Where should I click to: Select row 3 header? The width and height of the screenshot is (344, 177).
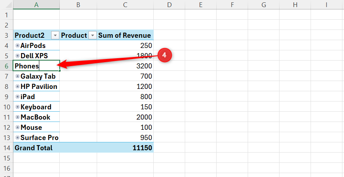tap(6, 35)
